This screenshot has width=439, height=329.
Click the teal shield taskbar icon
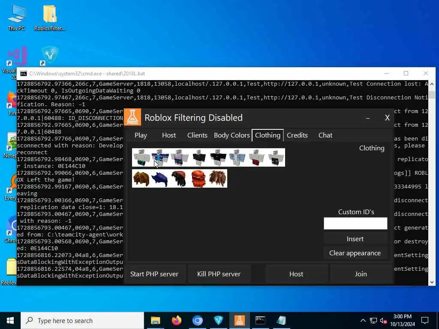tap(218, 320)
